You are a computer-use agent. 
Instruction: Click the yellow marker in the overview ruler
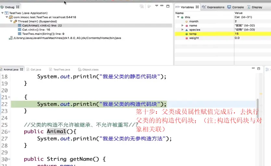[x=261, y=94]
